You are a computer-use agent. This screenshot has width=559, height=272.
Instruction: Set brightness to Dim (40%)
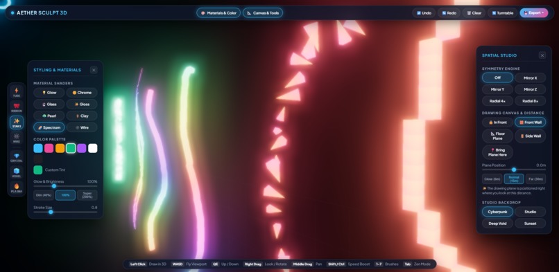(x=44, y=195)
